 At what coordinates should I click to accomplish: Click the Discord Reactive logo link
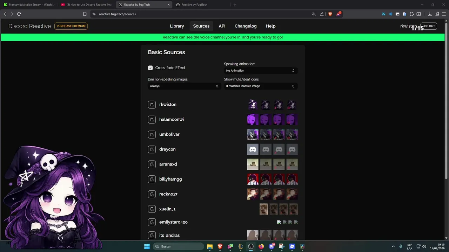[x=29, y=26]
